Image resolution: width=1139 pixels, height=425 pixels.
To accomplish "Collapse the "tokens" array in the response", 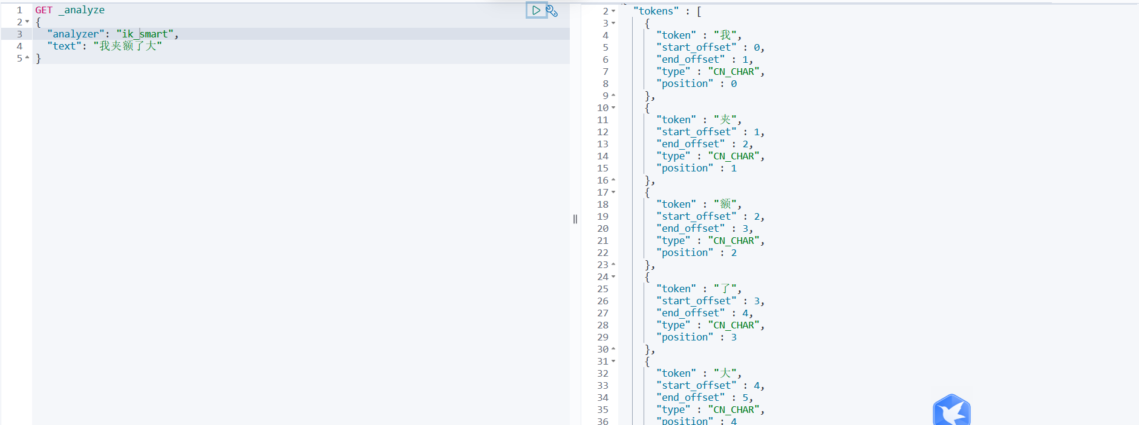I will click(613, 11).
